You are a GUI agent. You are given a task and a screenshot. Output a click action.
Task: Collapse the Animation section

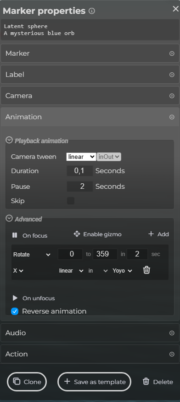coord(90,117)
